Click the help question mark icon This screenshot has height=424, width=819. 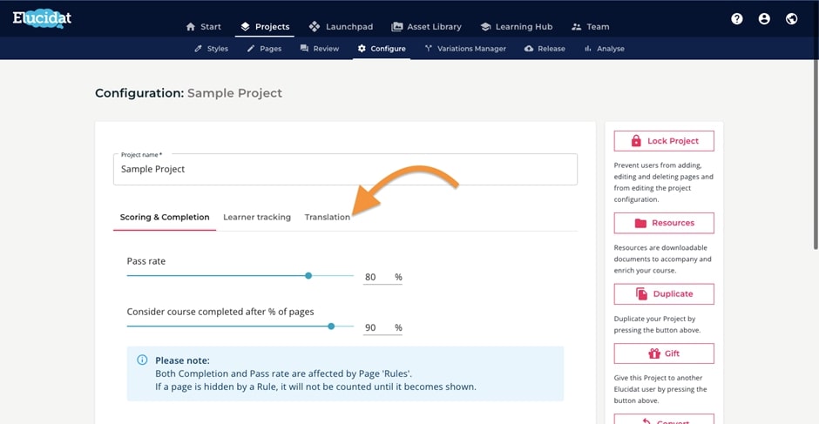tap(737, 18)
